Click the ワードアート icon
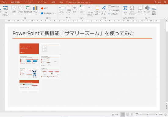Screen dimensions: 168x117 [x=104, y=10]
